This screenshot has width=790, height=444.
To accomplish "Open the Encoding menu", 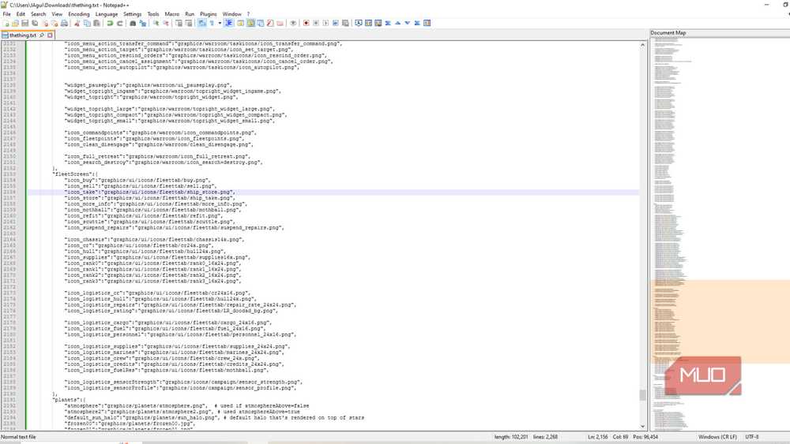I will [78, 14].
